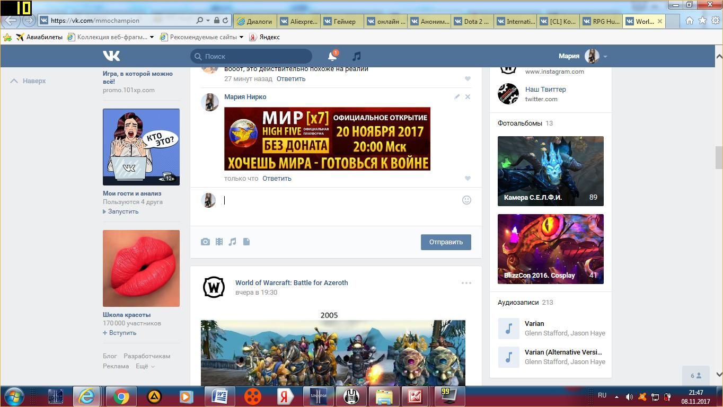Screen dimensions: 723x407
Task: Open the Яндекс favorites bar link
Action: [x=264, y=37]
